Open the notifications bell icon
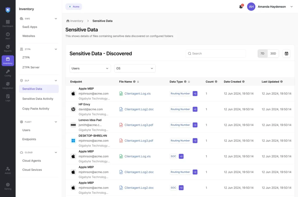Viewport: 298px width, 197px height. coord(241,7)
